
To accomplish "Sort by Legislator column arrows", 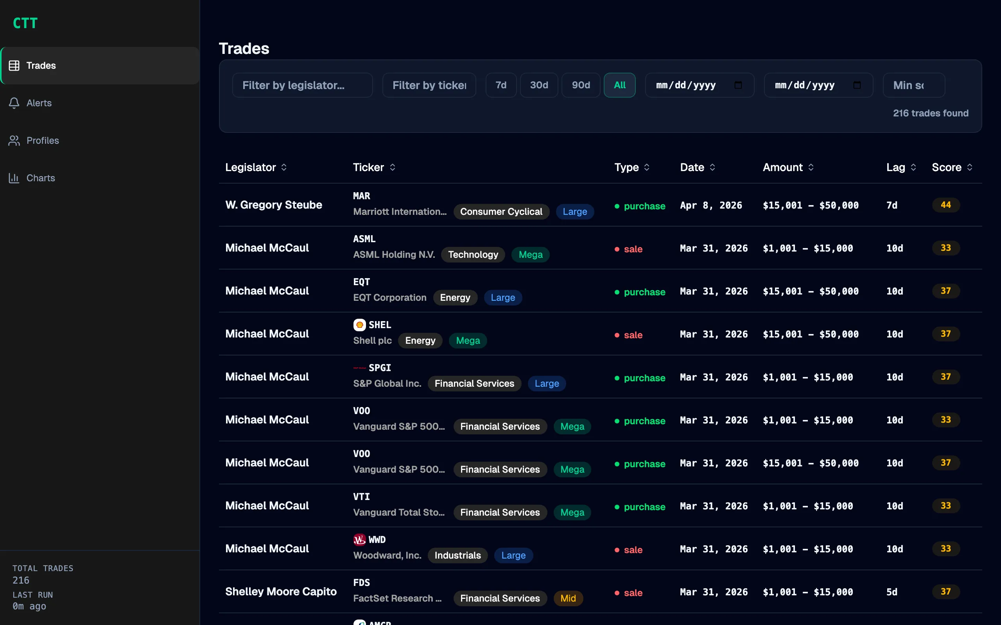I will tap(284, 168).
